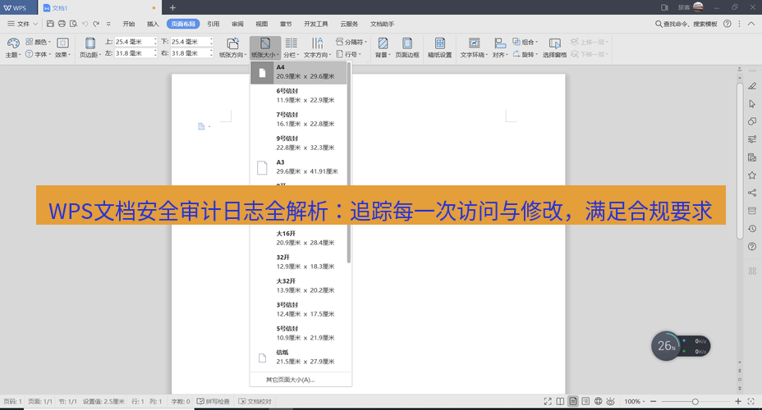Click 其它页面大小(A)... option
This screenshot has height=410, width=762.
(x=291, y=380)
